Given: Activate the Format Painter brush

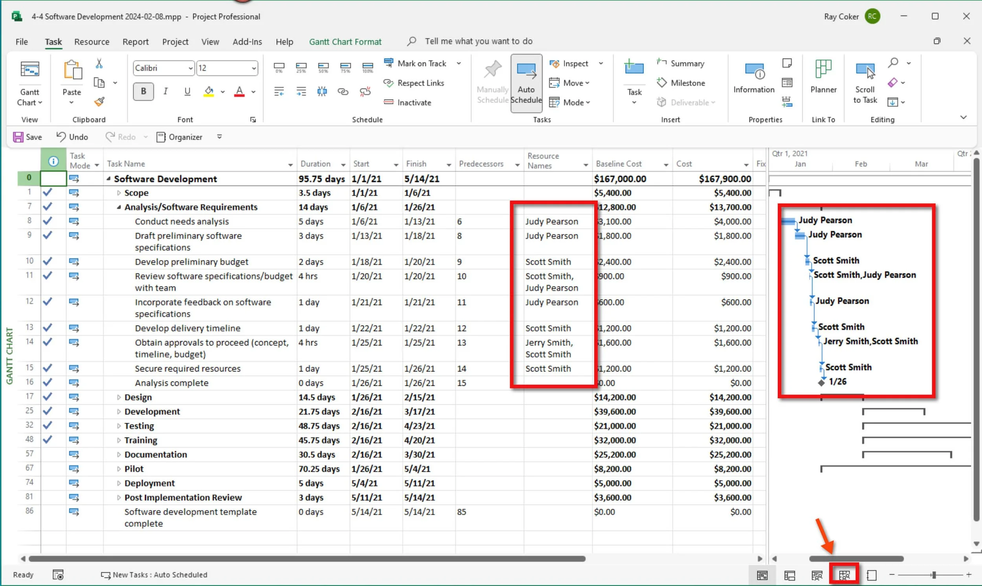Looking at the screenshot, I should click(x=99, y=102).
